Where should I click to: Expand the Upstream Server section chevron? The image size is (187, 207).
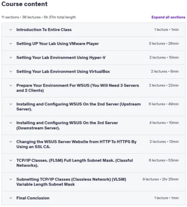[11, 104]
